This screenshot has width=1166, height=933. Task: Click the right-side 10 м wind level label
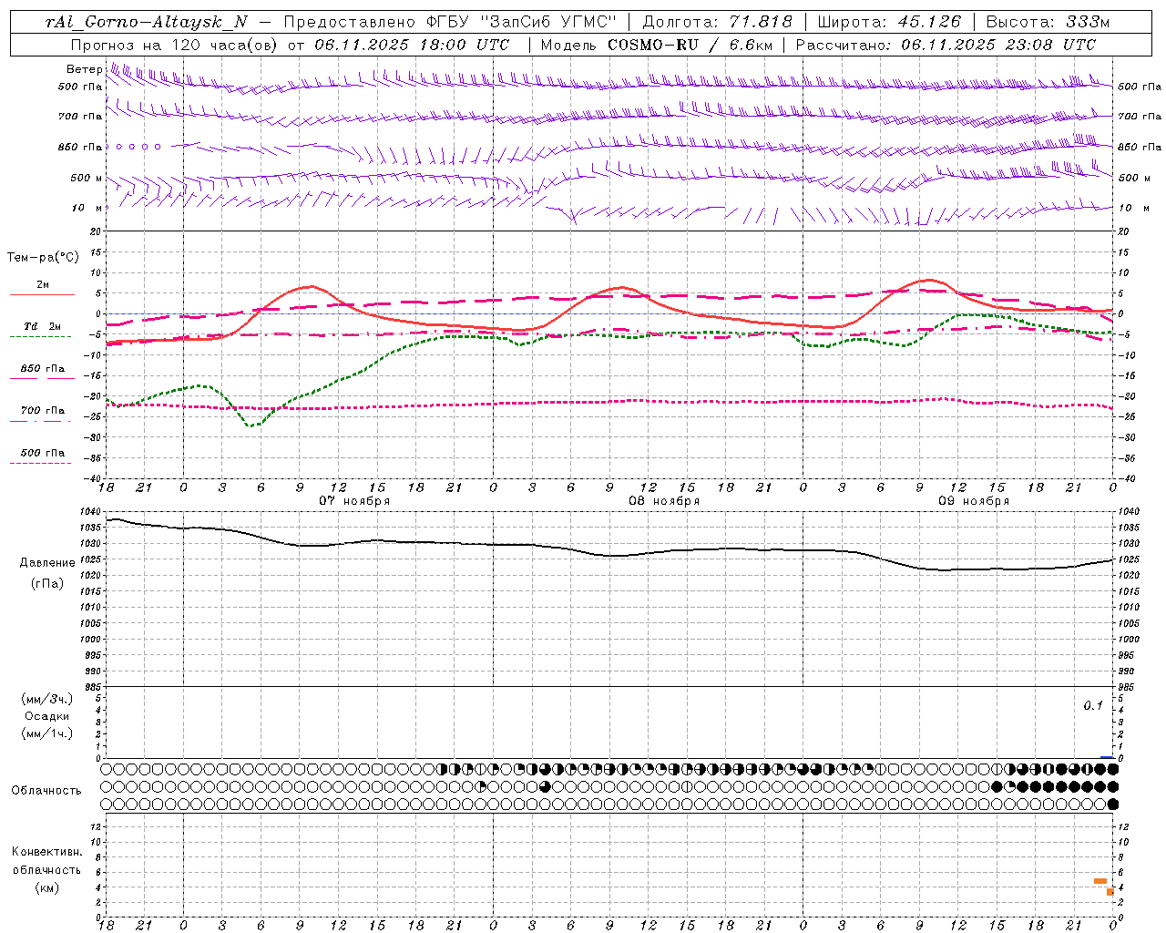click(1133, 208)
